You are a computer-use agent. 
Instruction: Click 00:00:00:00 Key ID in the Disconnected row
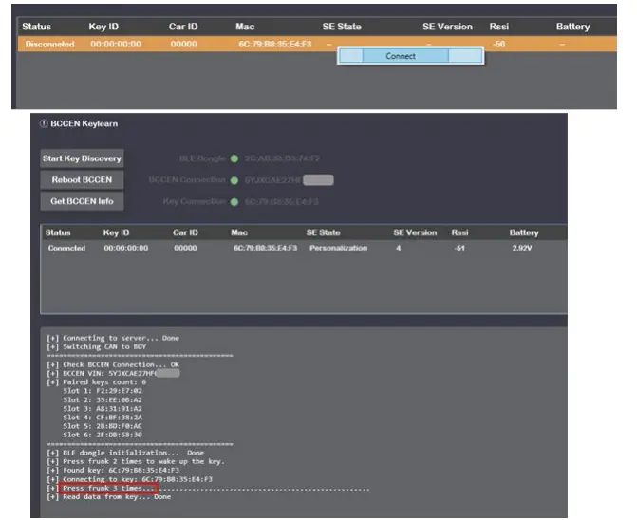point(116,44)
